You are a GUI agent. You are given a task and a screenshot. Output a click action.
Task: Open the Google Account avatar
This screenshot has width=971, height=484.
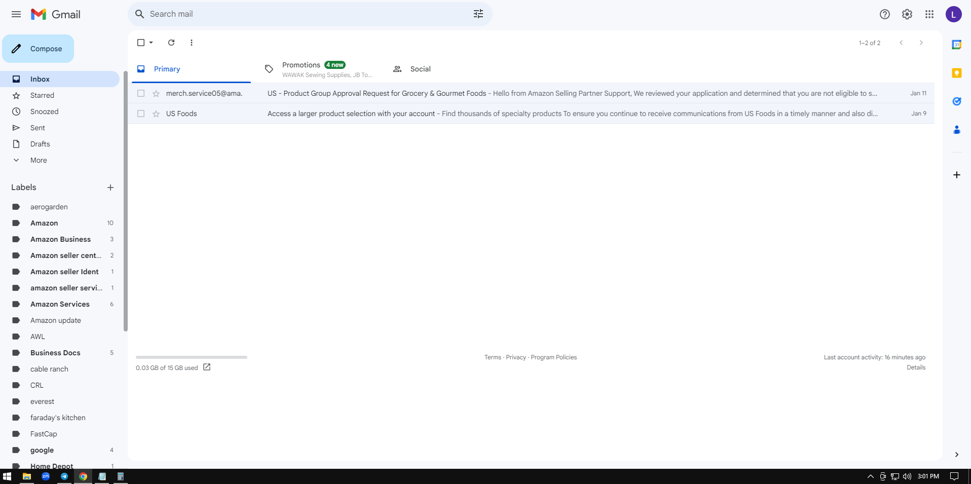[x=954, y=14]
